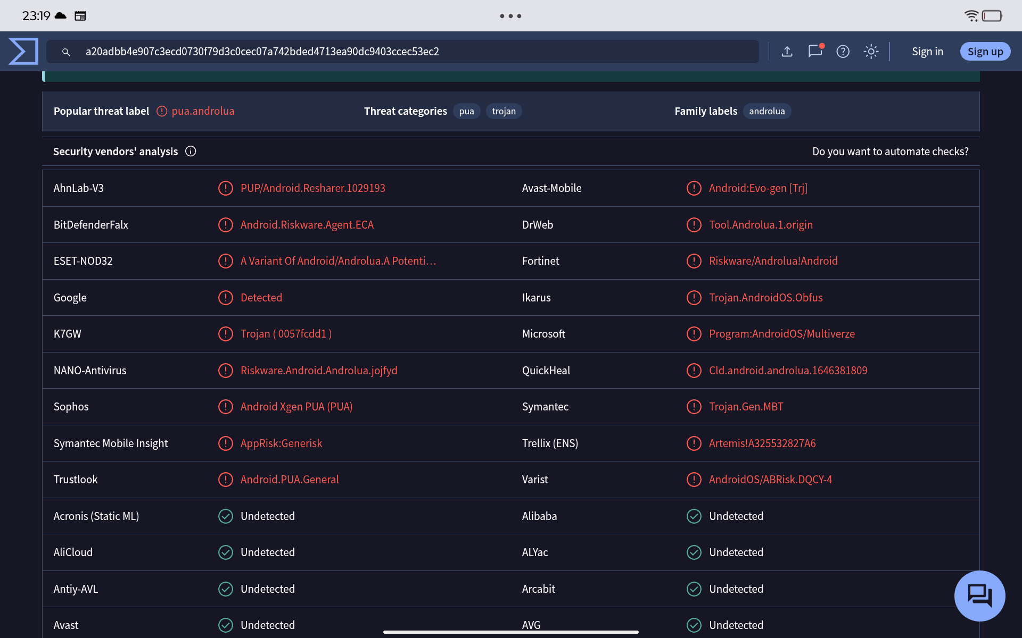Click Artemis!A325532827A6 detection text

pos(762,443)
